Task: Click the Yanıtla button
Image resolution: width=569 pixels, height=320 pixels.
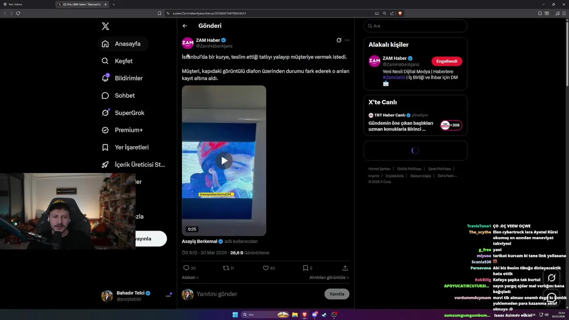Action: click(x=337, y=294)
